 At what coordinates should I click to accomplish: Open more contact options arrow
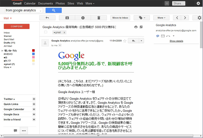(x=174, y=36)
